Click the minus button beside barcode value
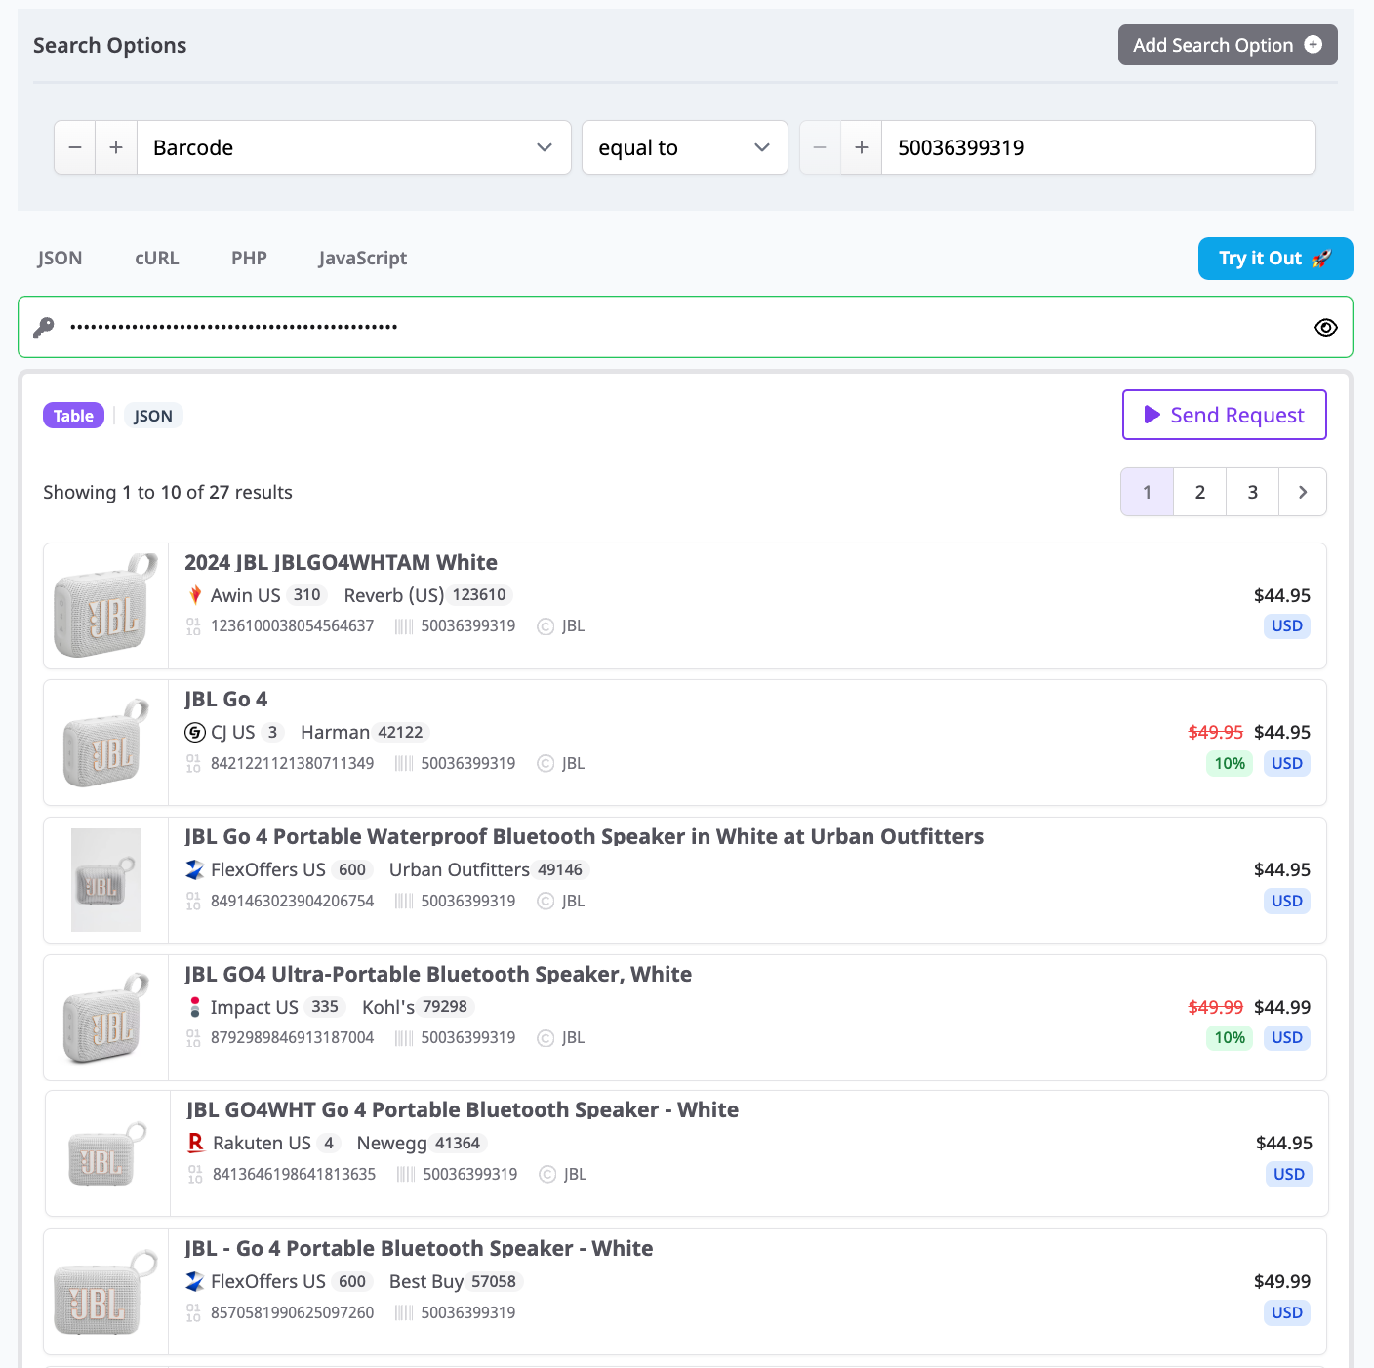The image size is (1374, 1368). [821, 147]
